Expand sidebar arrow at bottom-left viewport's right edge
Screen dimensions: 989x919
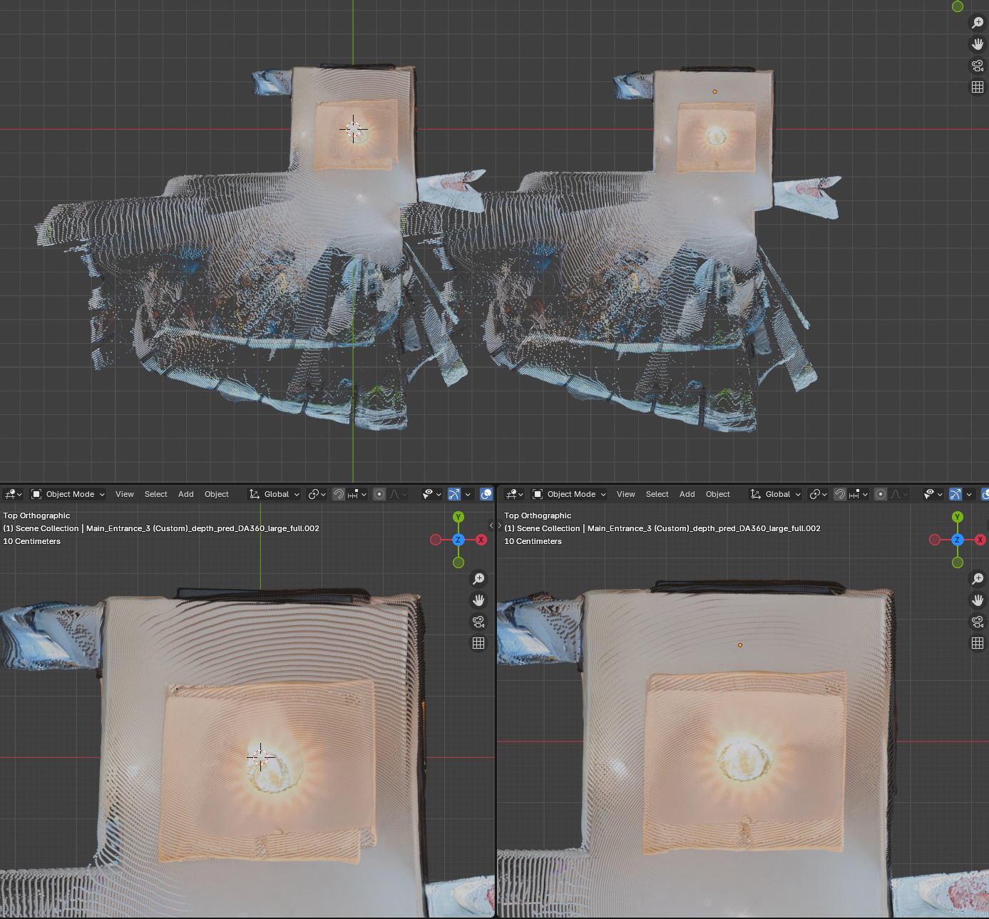pos(491,525)
